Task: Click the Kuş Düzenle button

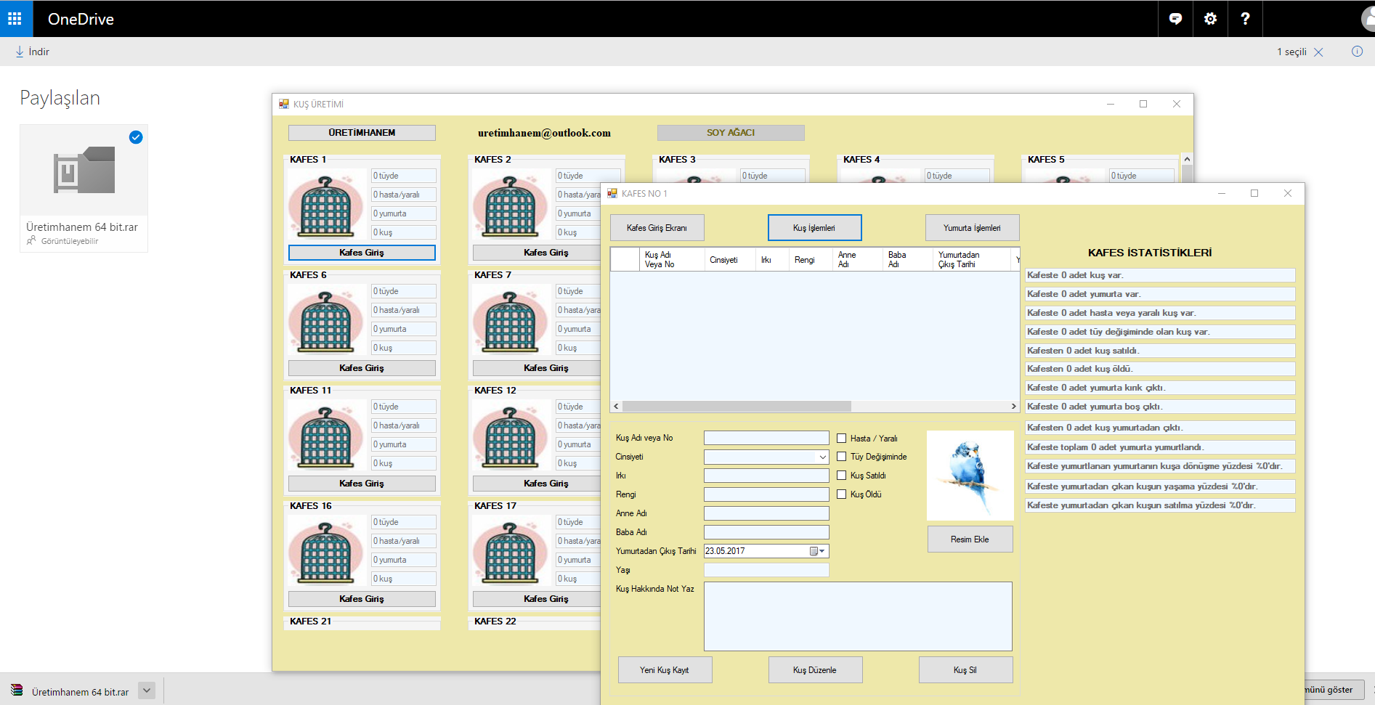Action: pos(815,670)
